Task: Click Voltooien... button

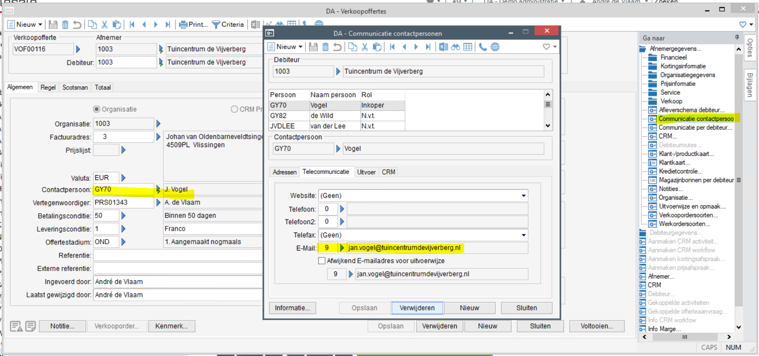Action: 597,326
